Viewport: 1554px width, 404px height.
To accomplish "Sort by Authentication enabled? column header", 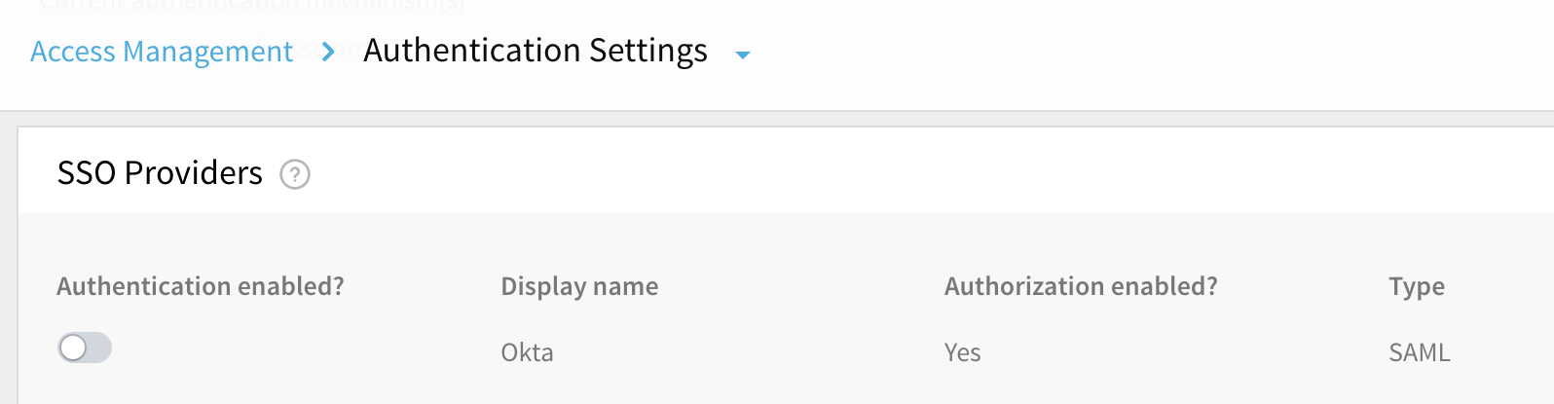I will pos(201,286).
